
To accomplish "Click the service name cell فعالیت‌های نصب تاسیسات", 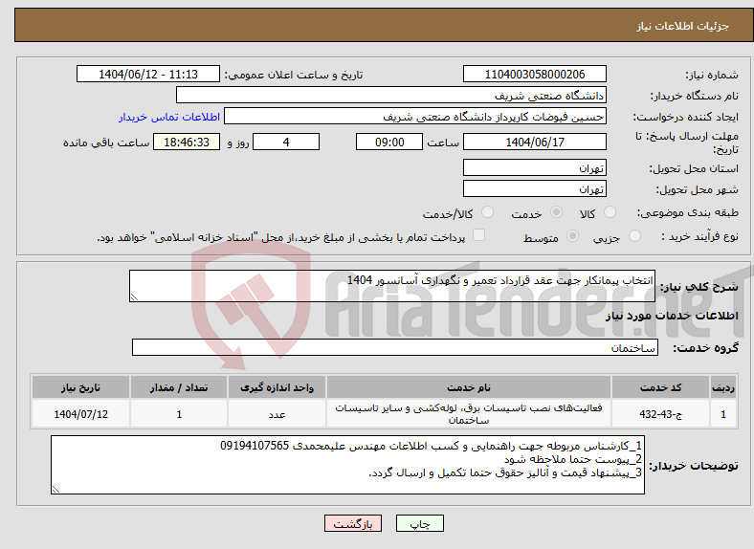I will (x=468, y=414).
